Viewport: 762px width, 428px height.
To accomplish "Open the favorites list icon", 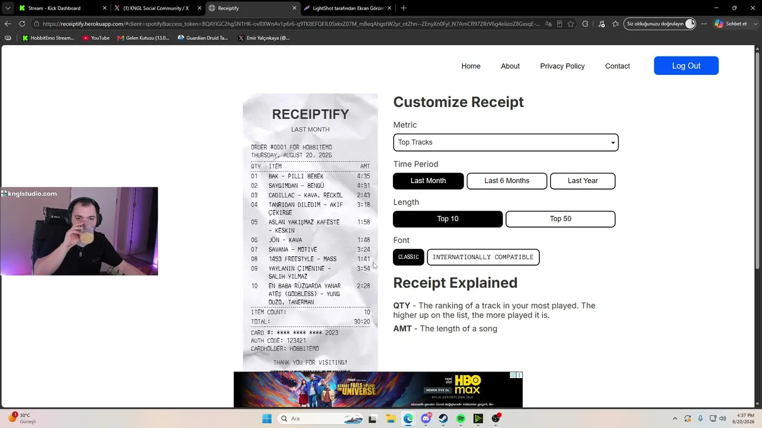I will coord(616,24).
